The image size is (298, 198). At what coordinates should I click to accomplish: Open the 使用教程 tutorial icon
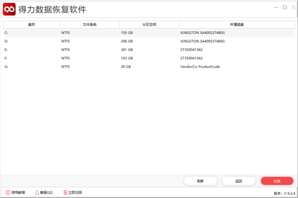(8, 192)
